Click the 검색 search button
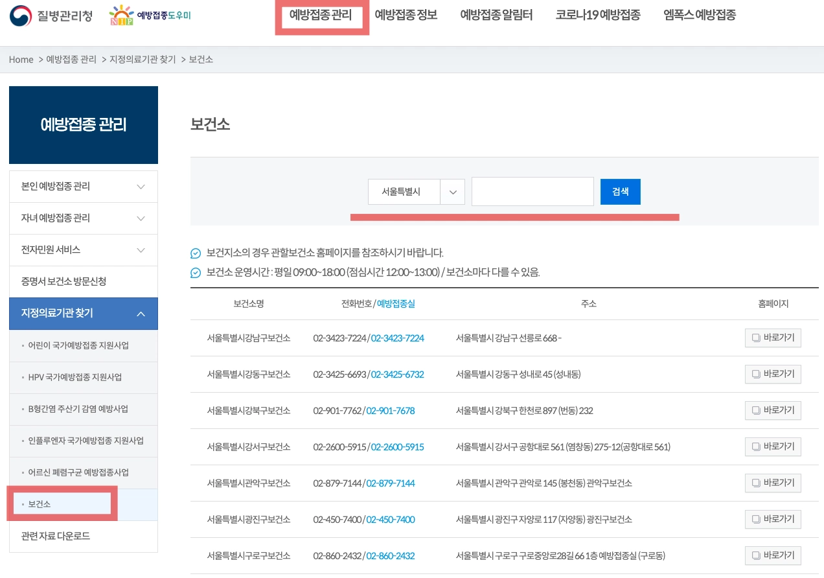This screenshot has width=824, height=578. point(620,191)
